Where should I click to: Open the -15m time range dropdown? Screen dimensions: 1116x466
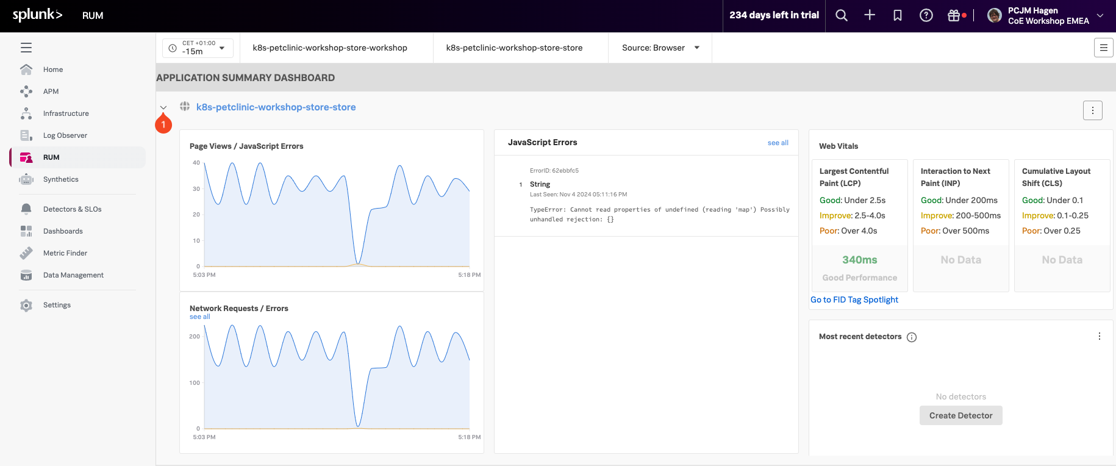point(198,48)
